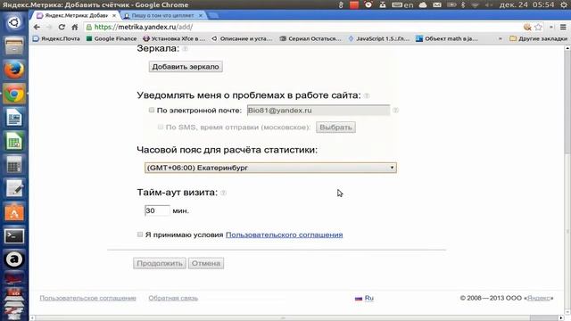This screenshot has width=571, height=321.
Task: Enable notifications По электронной почте
Action: [x=152, y=110]
